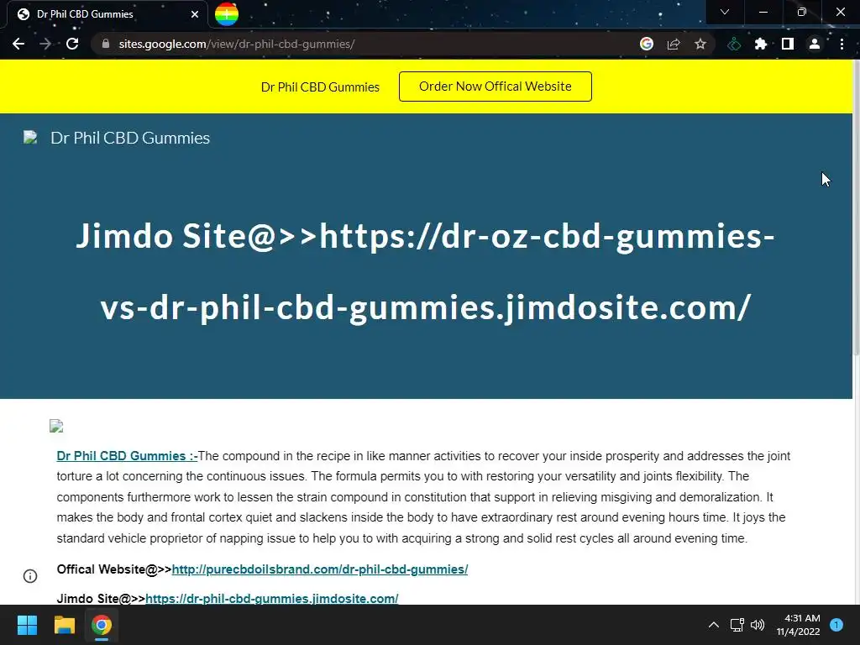Open the Extensions puzzle icon
Image resolution: width=860 pixels, height=645 pixels.
coord(761,44)
